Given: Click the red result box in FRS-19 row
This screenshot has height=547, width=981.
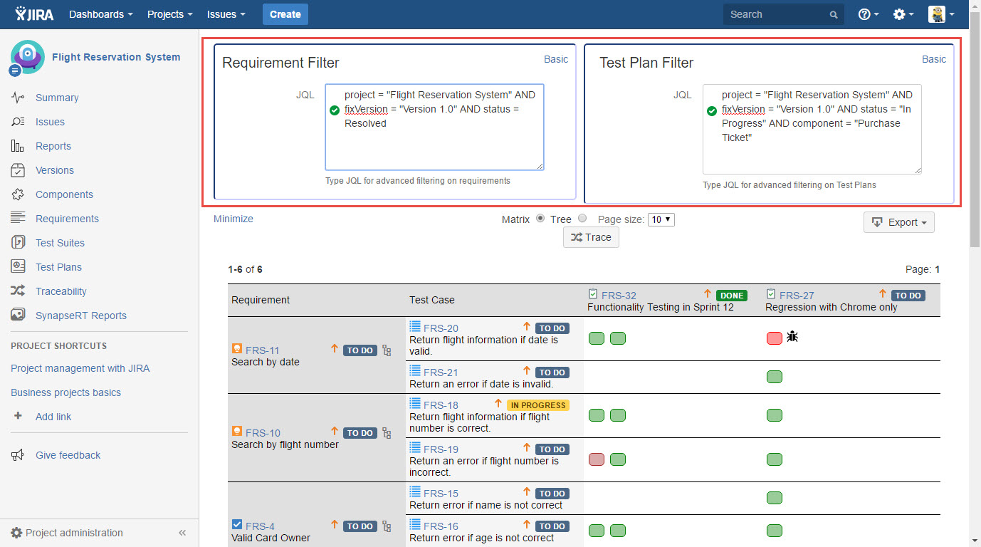Looking at the screenshot, I should tap(597, 459).
